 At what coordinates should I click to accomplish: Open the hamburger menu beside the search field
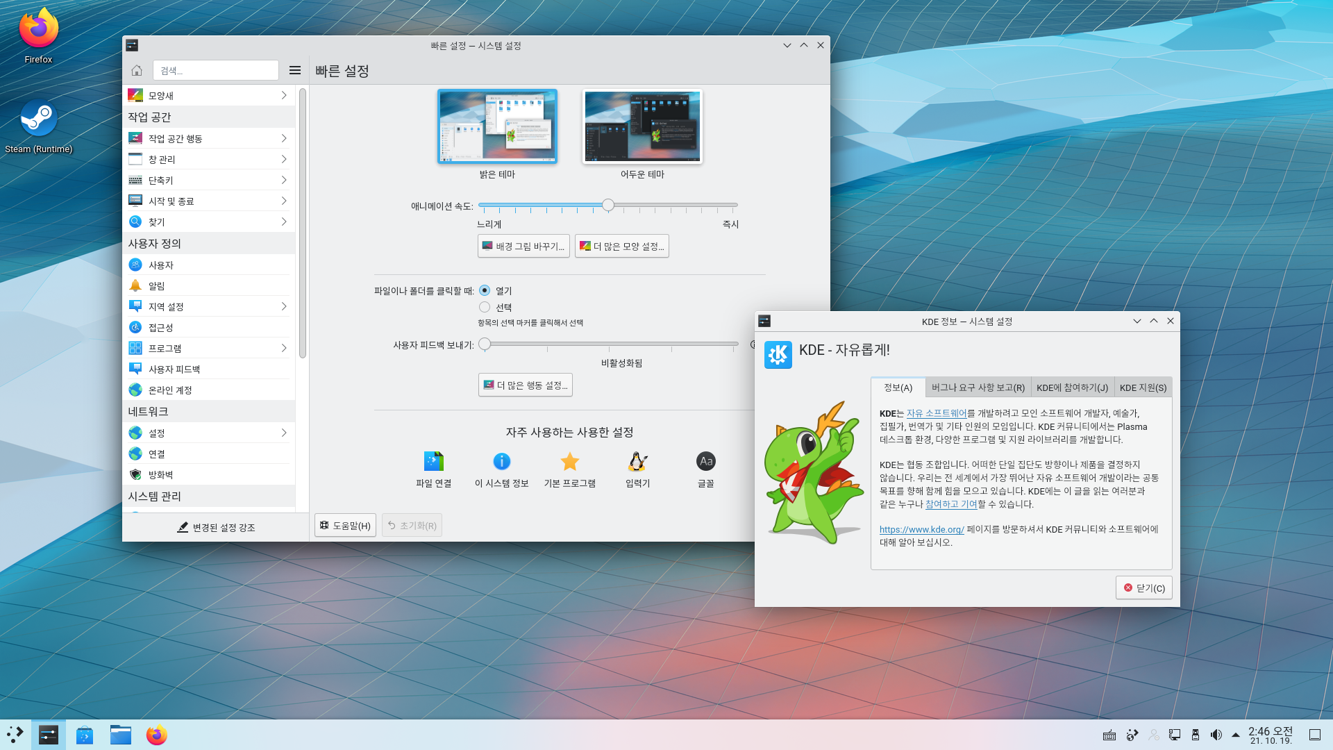point(295,70)
